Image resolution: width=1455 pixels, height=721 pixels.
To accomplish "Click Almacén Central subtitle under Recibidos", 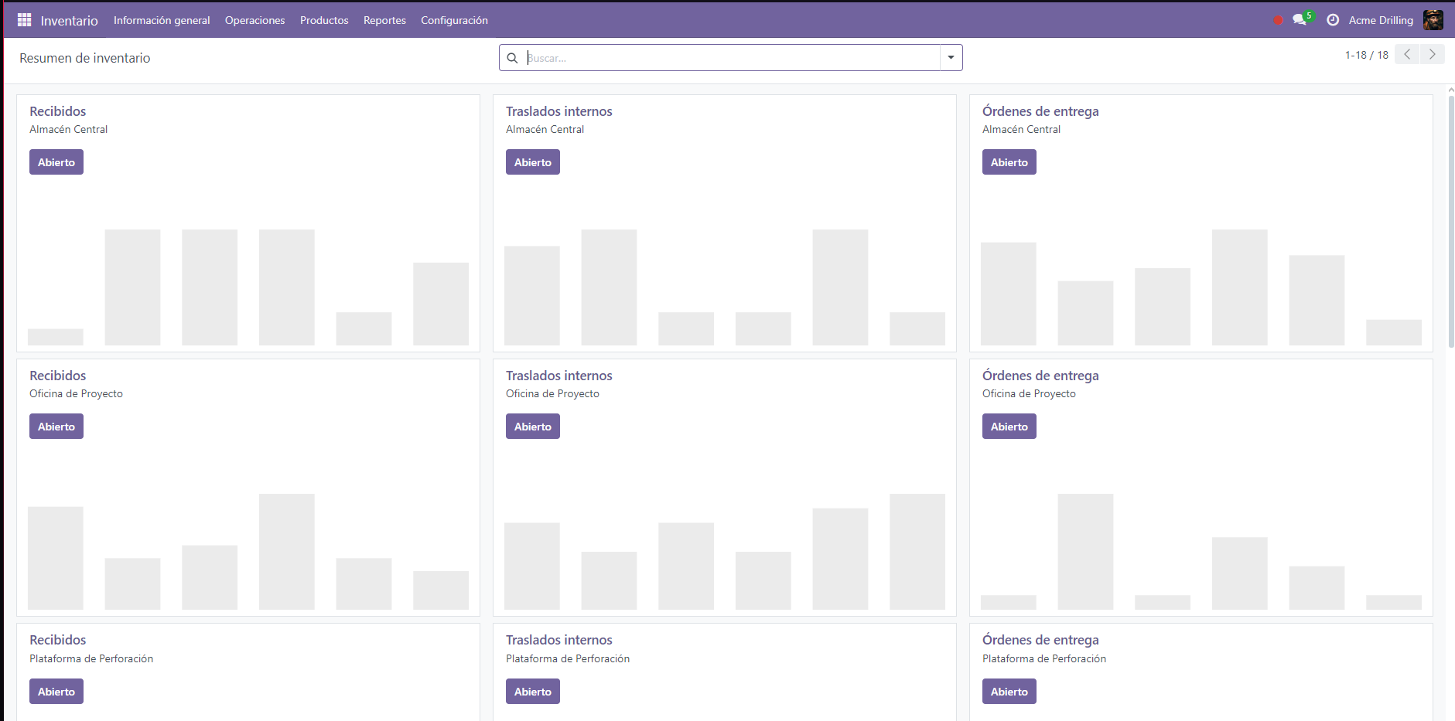I will (x=69, y=129).
